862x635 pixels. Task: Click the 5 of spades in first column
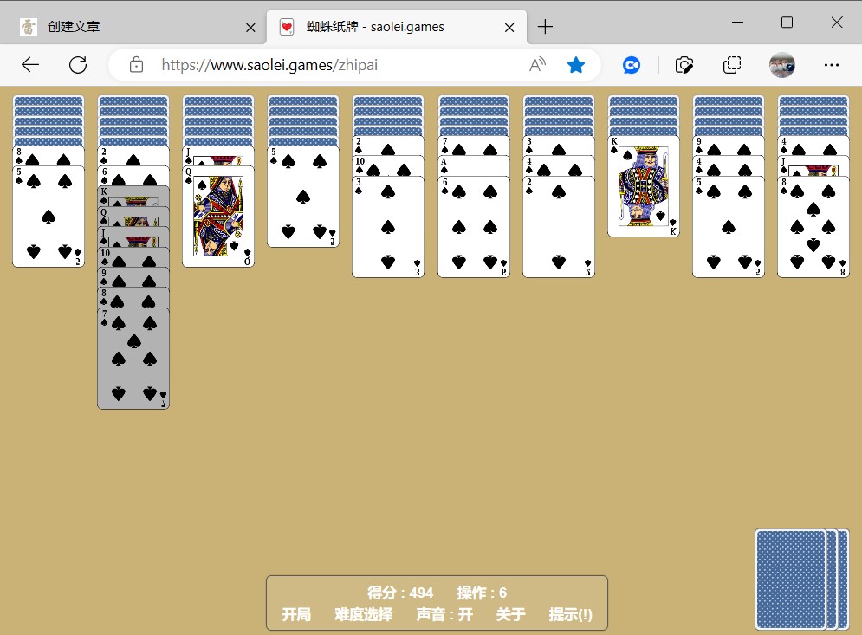point(49,216)
